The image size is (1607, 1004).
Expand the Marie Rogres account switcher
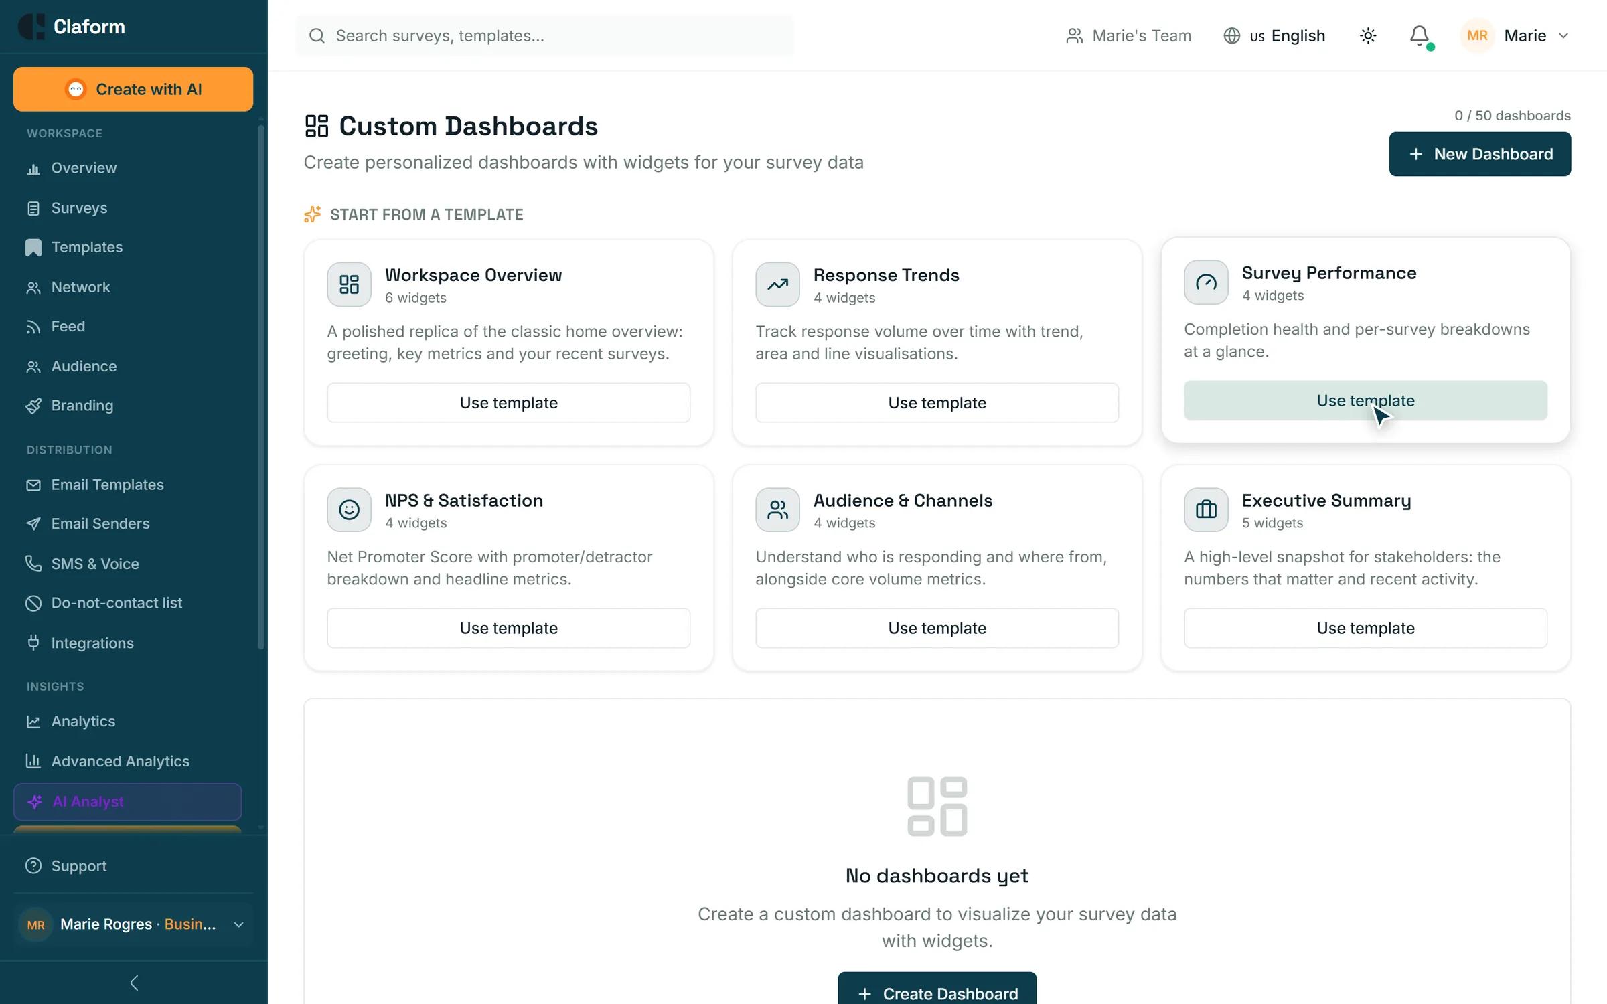pyautogui.click(x=133, y=924)
